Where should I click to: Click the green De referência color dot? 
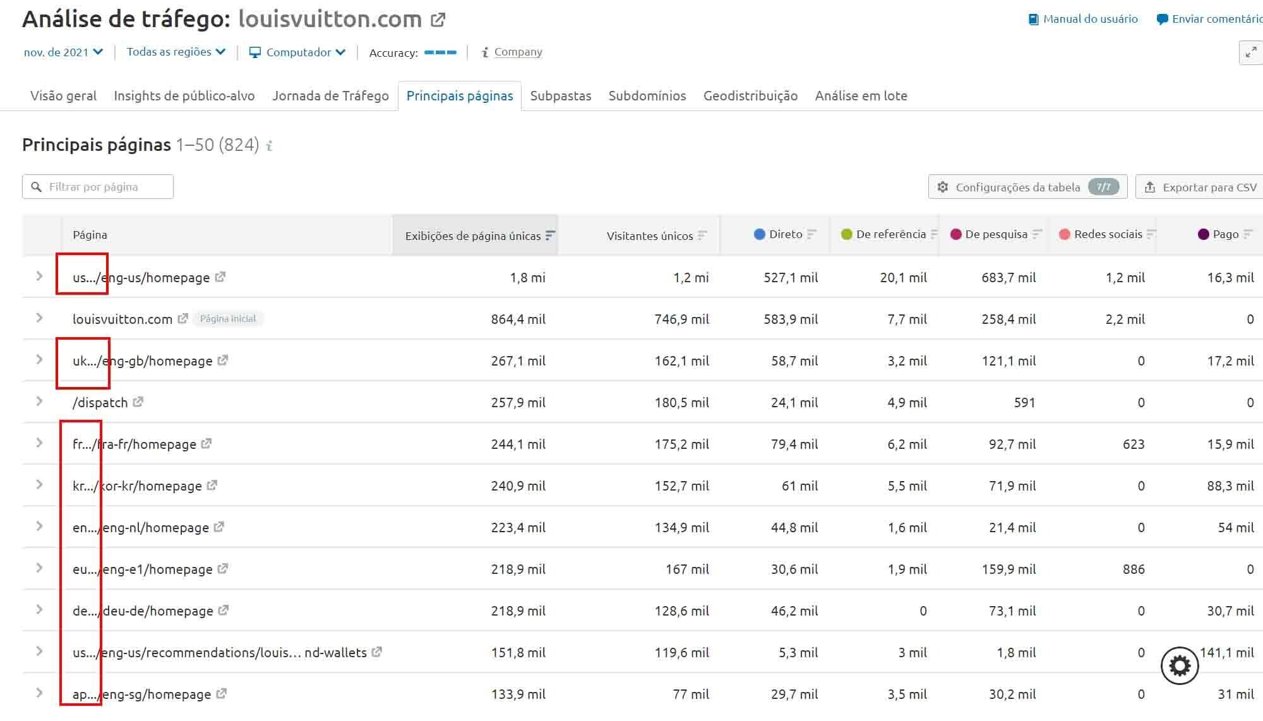[x=847, y=234]
